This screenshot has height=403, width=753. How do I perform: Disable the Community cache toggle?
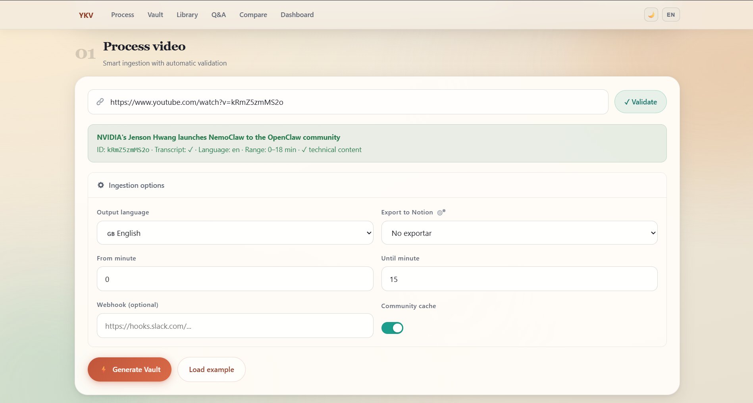pos(392,328)
